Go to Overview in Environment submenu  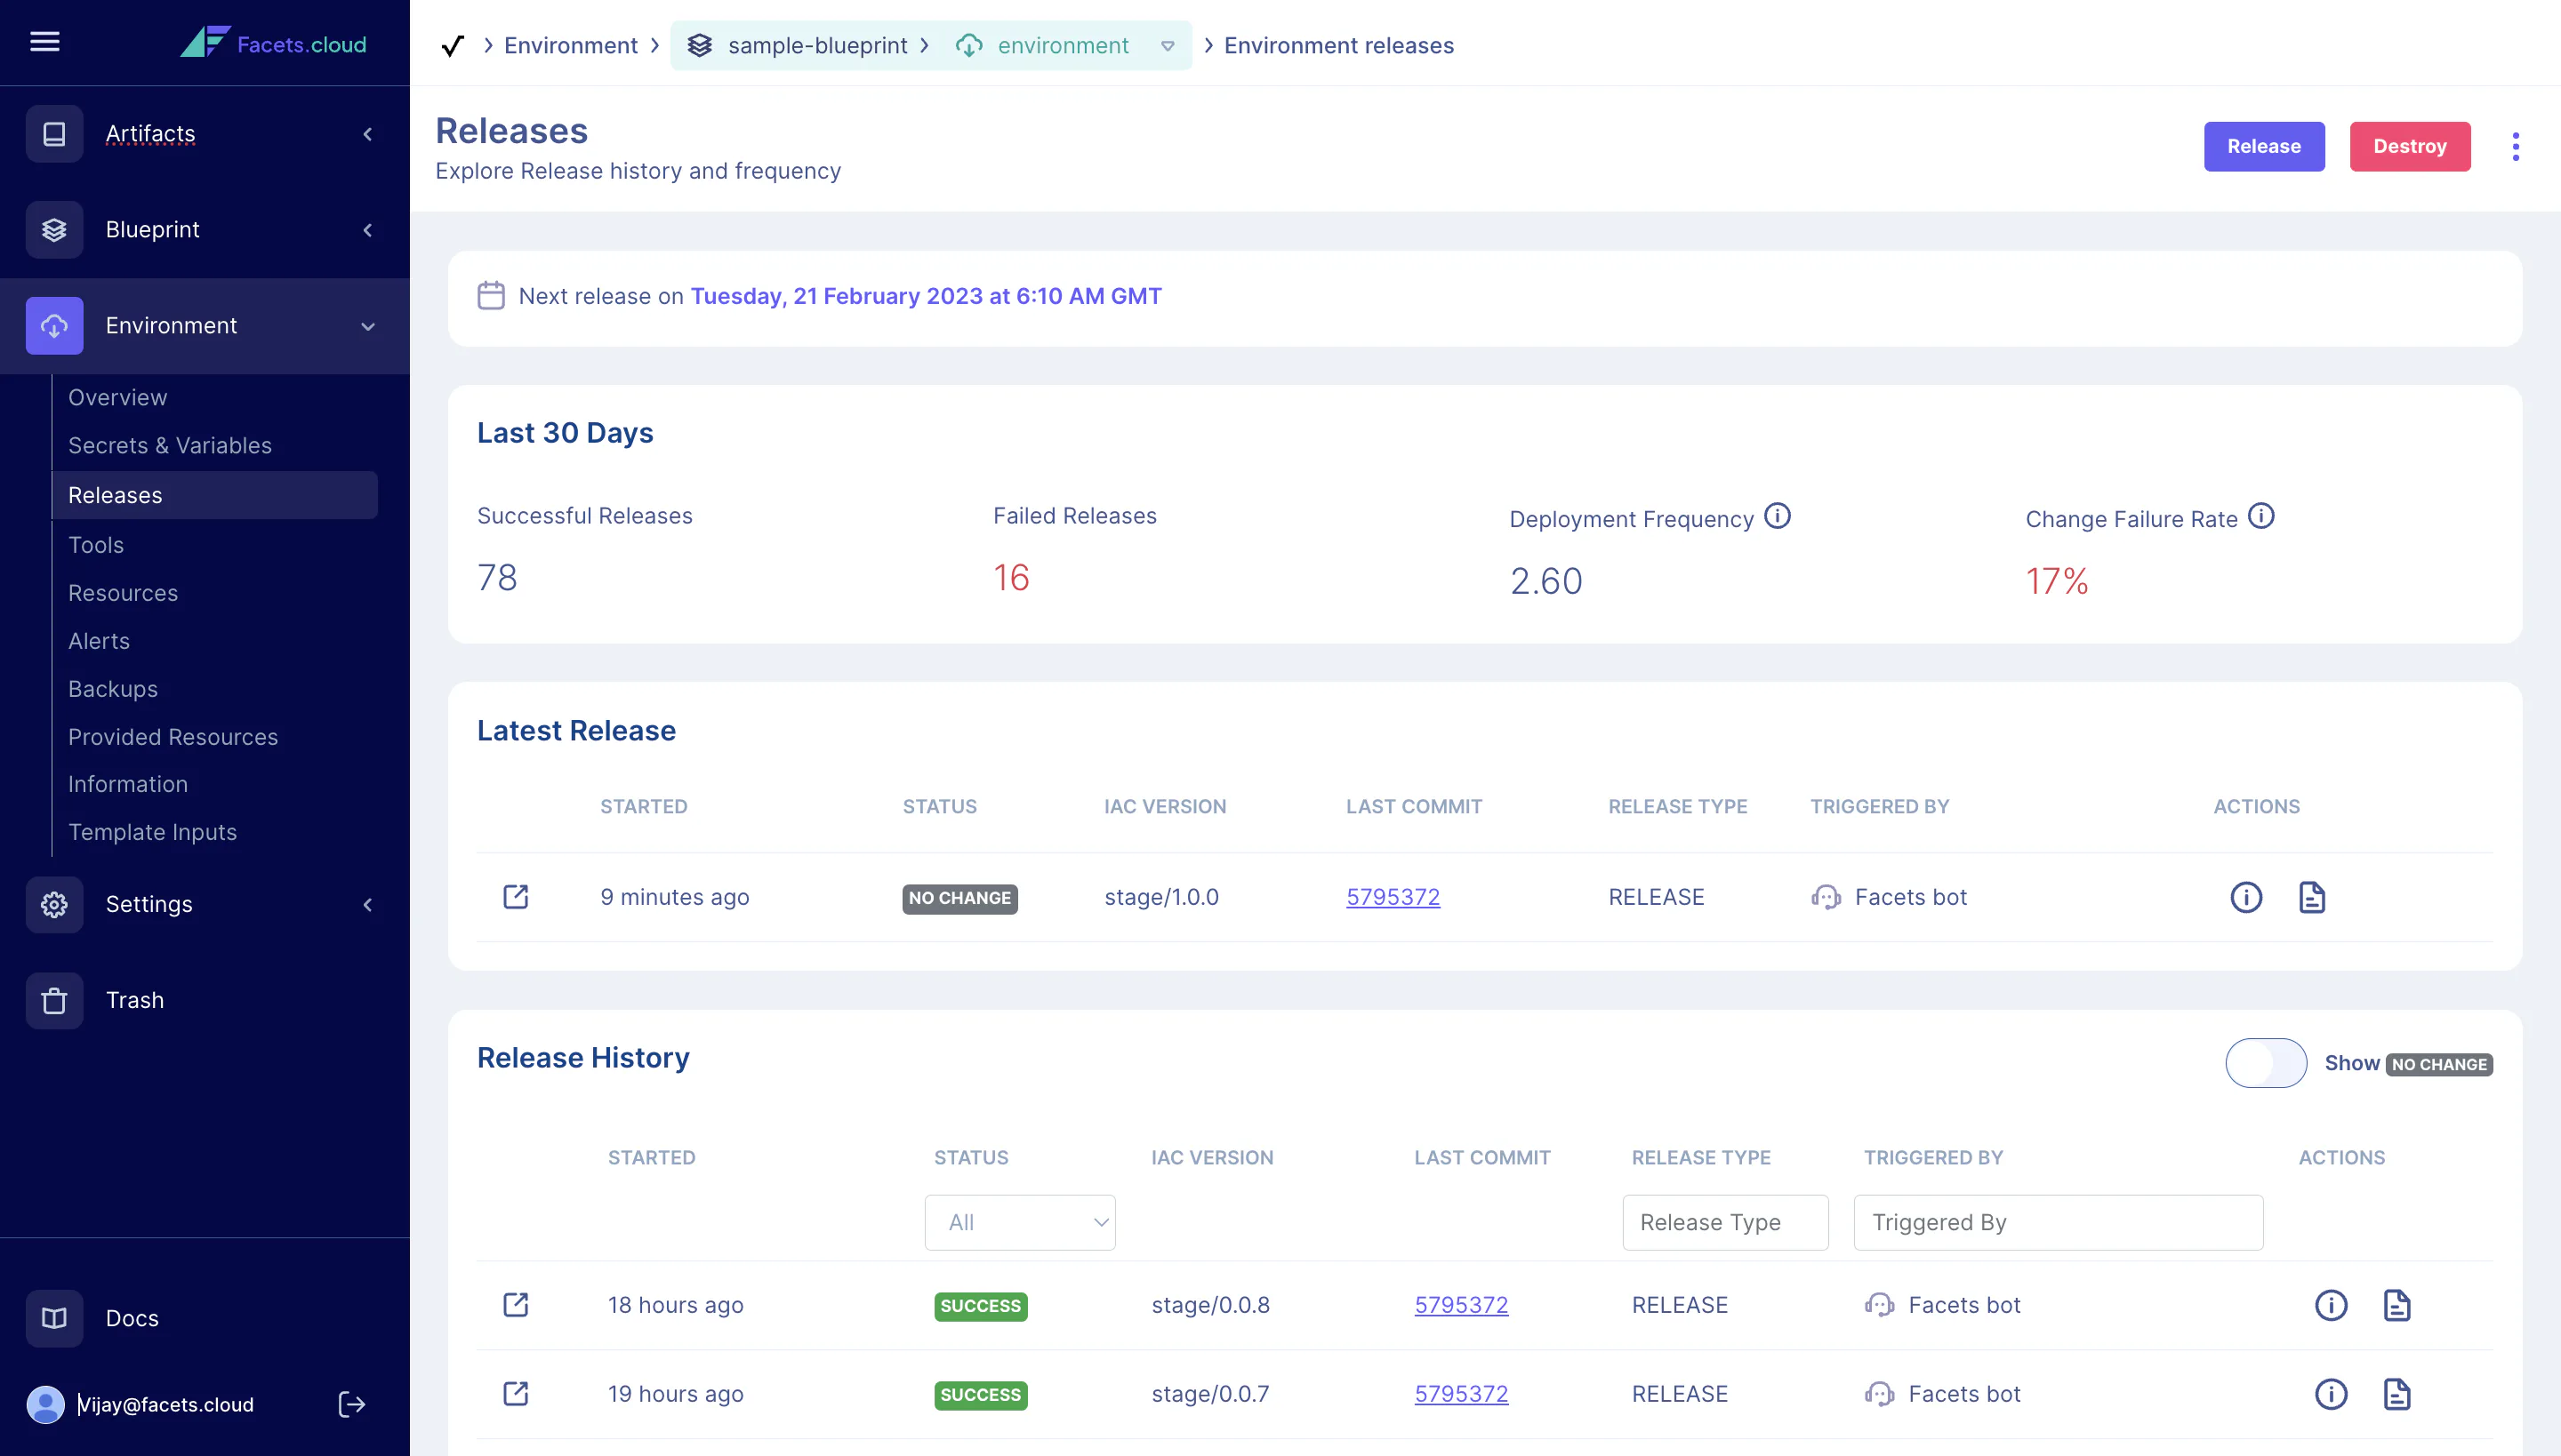pos(117,397)
